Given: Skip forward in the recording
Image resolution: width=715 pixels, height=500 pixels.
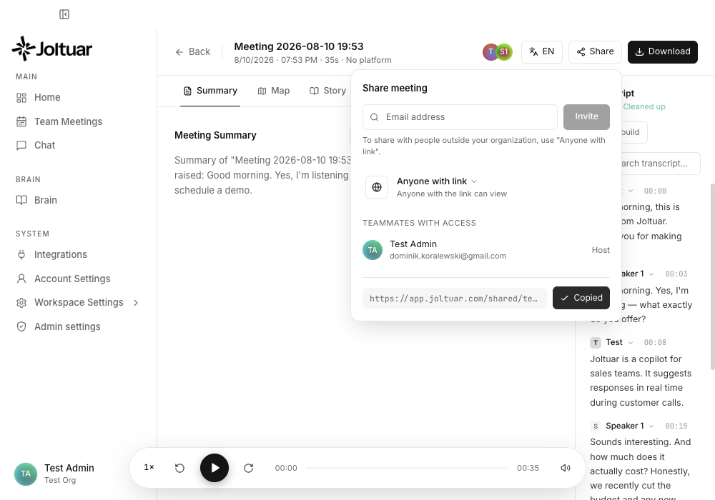Looking at the screenshot, I should click(249, 468).
